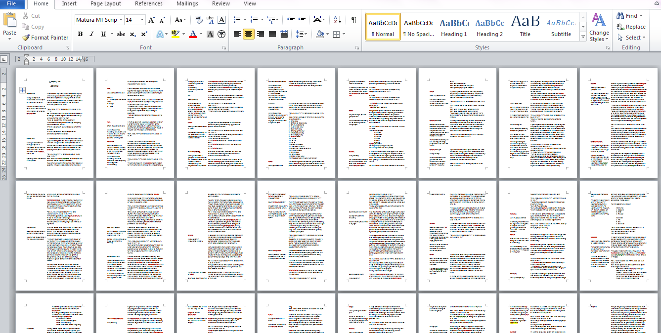
Task: Apply paragraph shading color
Action: point(320,34)
